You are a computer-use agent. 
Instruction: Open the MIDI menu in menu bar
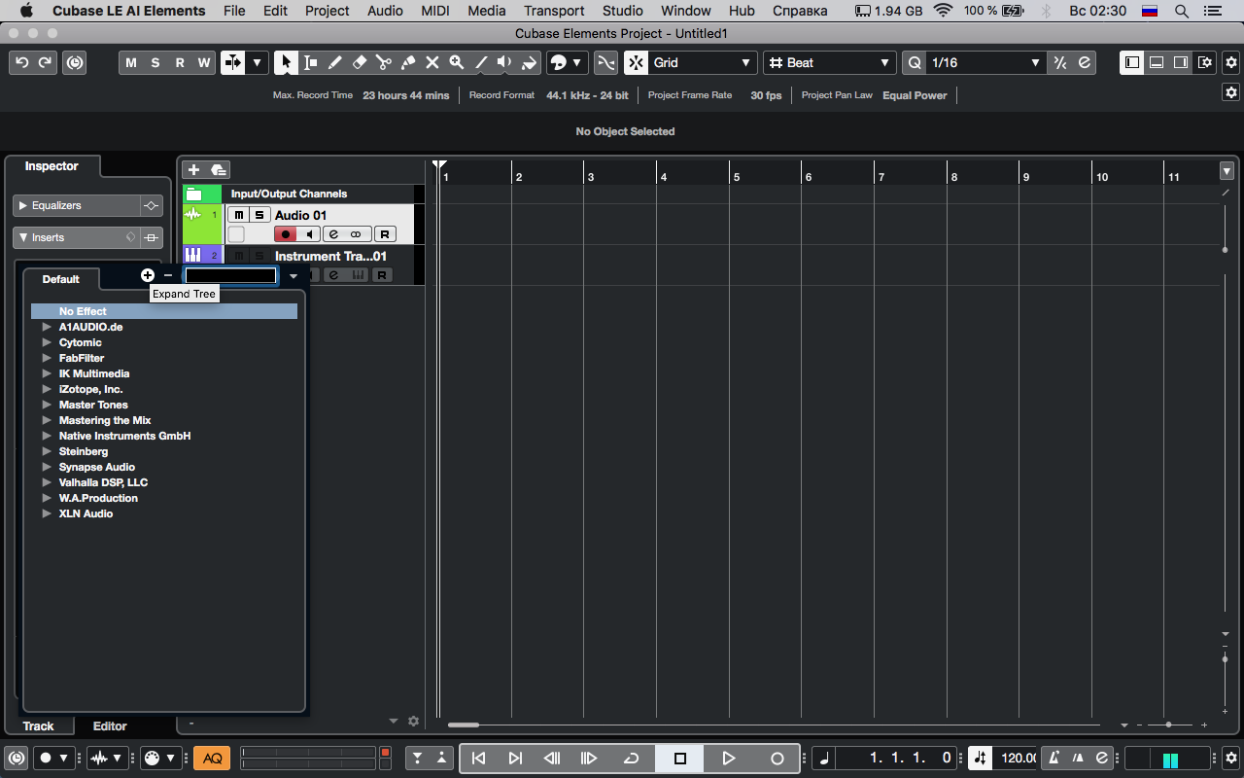(x=435, y=11)
